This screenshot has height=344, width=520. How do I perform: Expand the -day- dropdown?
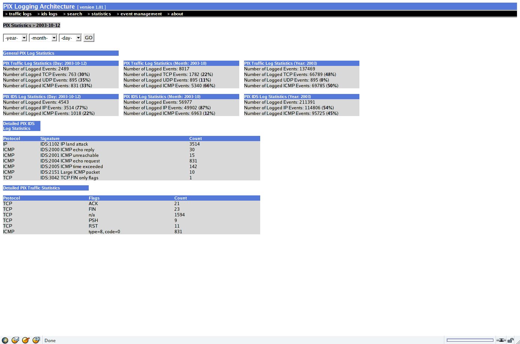click(70, 38)
